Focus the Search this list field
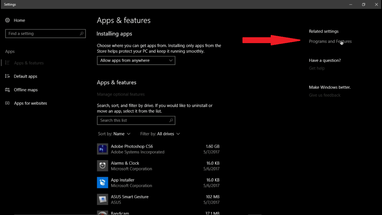382x215 pixels. [136, 120]
